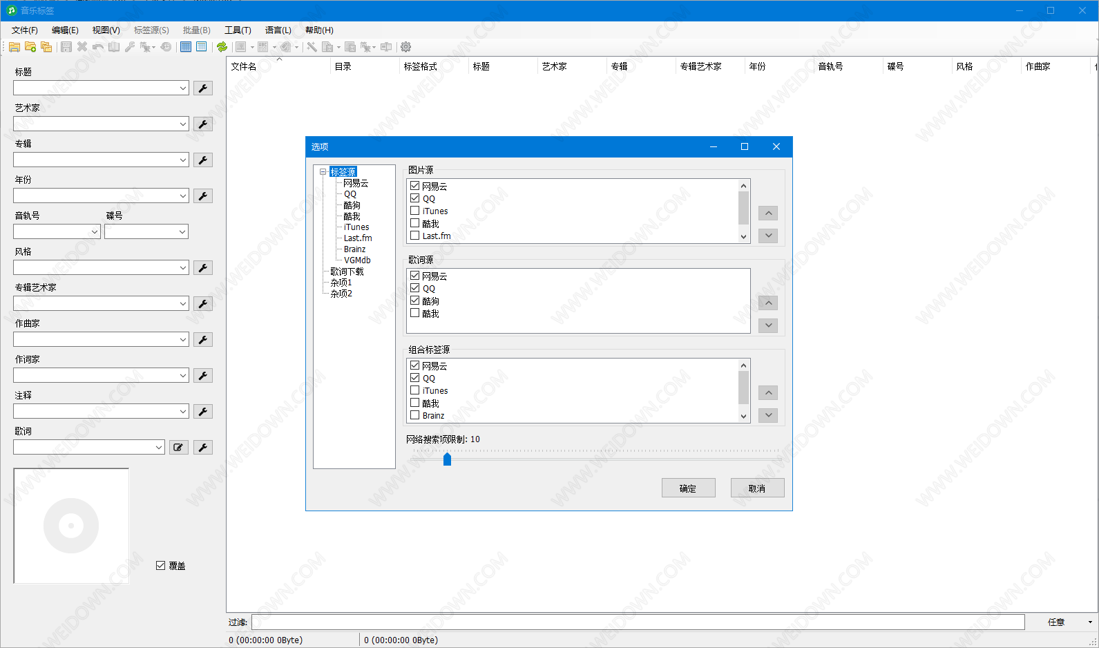The width and height of the screenshot is (1099, 648).
Task: Click the undo arrow toolbar icon
Action: pyautogui.click(x=98, y=47)
